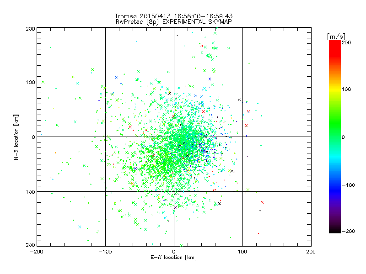Viewport: 366px width, 274px height.
Task: Click the '0' label on the colorbar
Action: 343,137
